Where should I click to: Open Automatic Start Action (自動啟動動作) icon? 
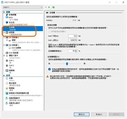click(7, 98)
